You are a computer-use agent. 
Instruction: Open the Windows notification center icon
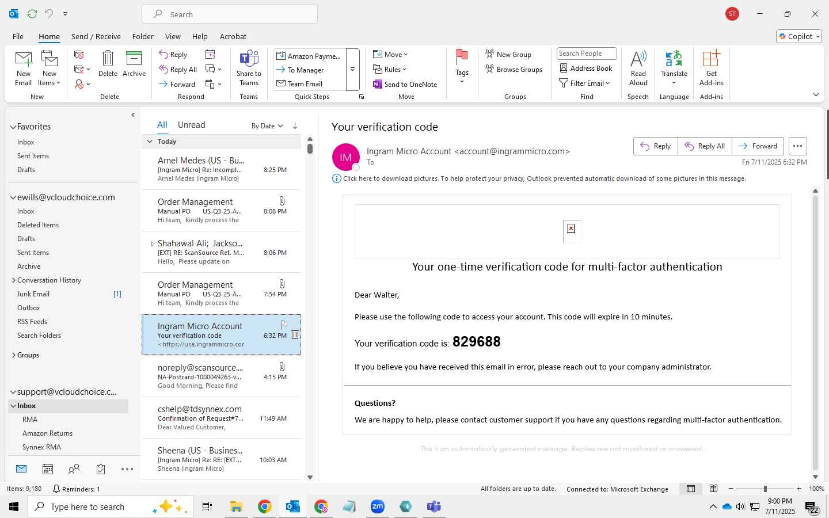tap(812, 507)
